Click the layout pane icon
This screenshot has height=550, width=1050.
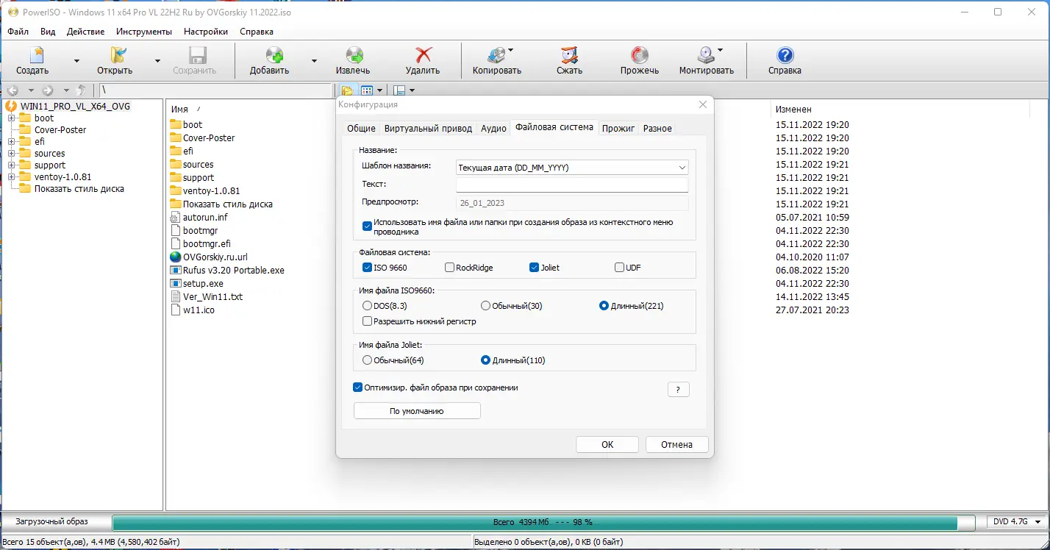[x=399, y=90]
